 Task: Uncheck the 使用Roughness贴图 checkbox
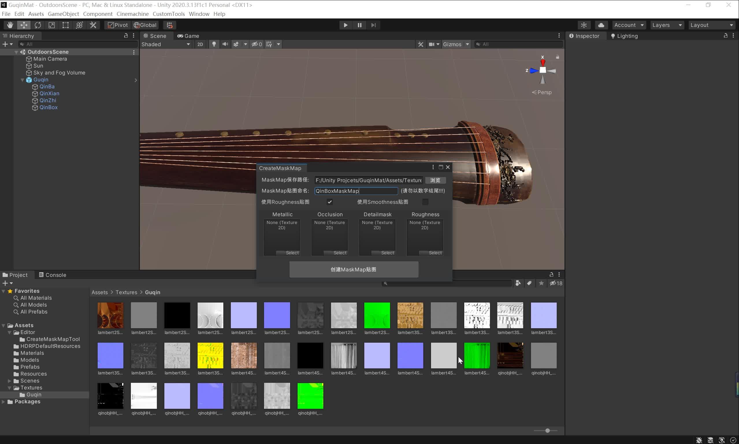pos(330,202)
